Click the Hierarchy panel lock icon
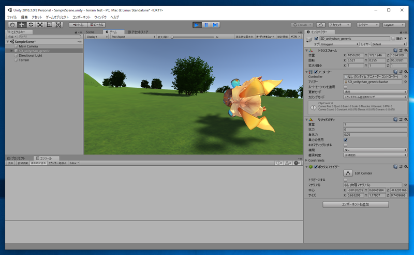The image size is (414, 255). pos(76,32)
